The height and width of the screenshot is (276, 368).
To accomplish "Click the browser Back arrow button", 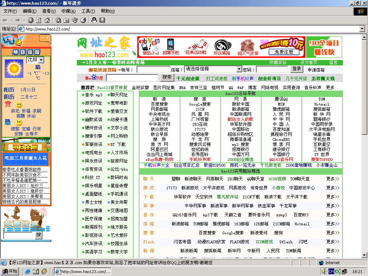I will click(5, 20).
